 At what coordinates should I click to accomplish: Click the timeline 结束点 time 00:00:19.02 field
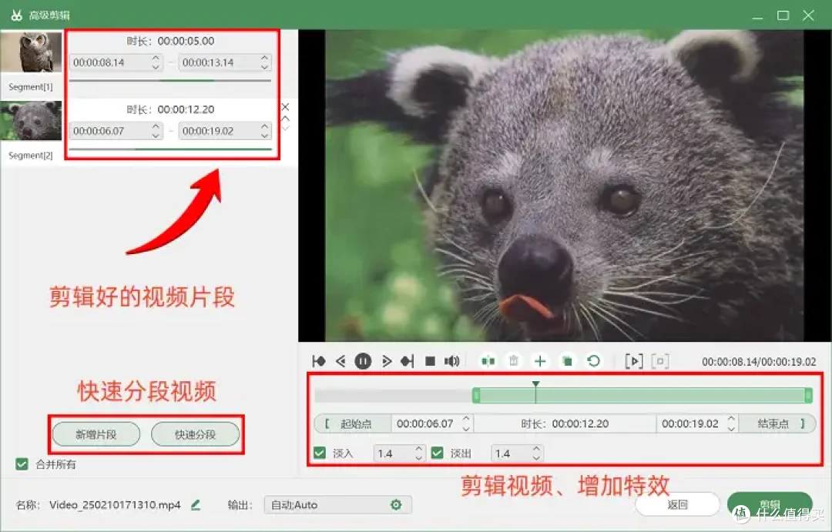697,423
